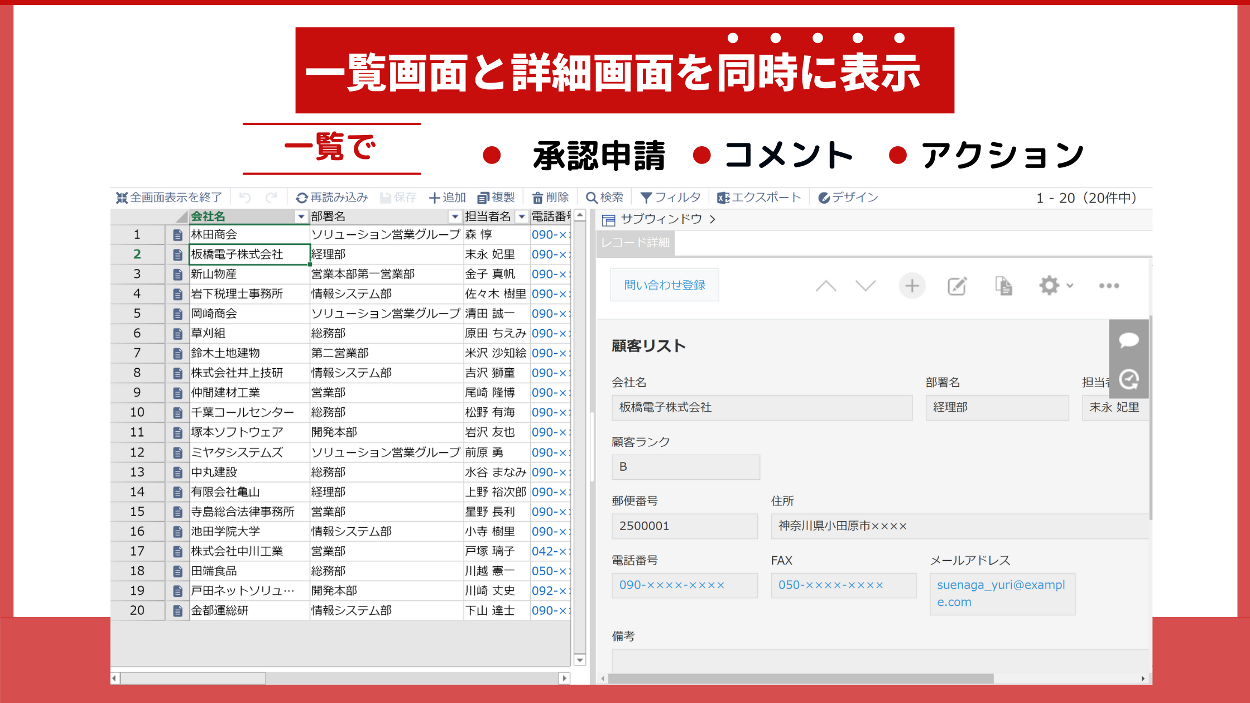Click the edit record pencil icon
This screenshot has width=1250, height=703.
click(957, 286)
